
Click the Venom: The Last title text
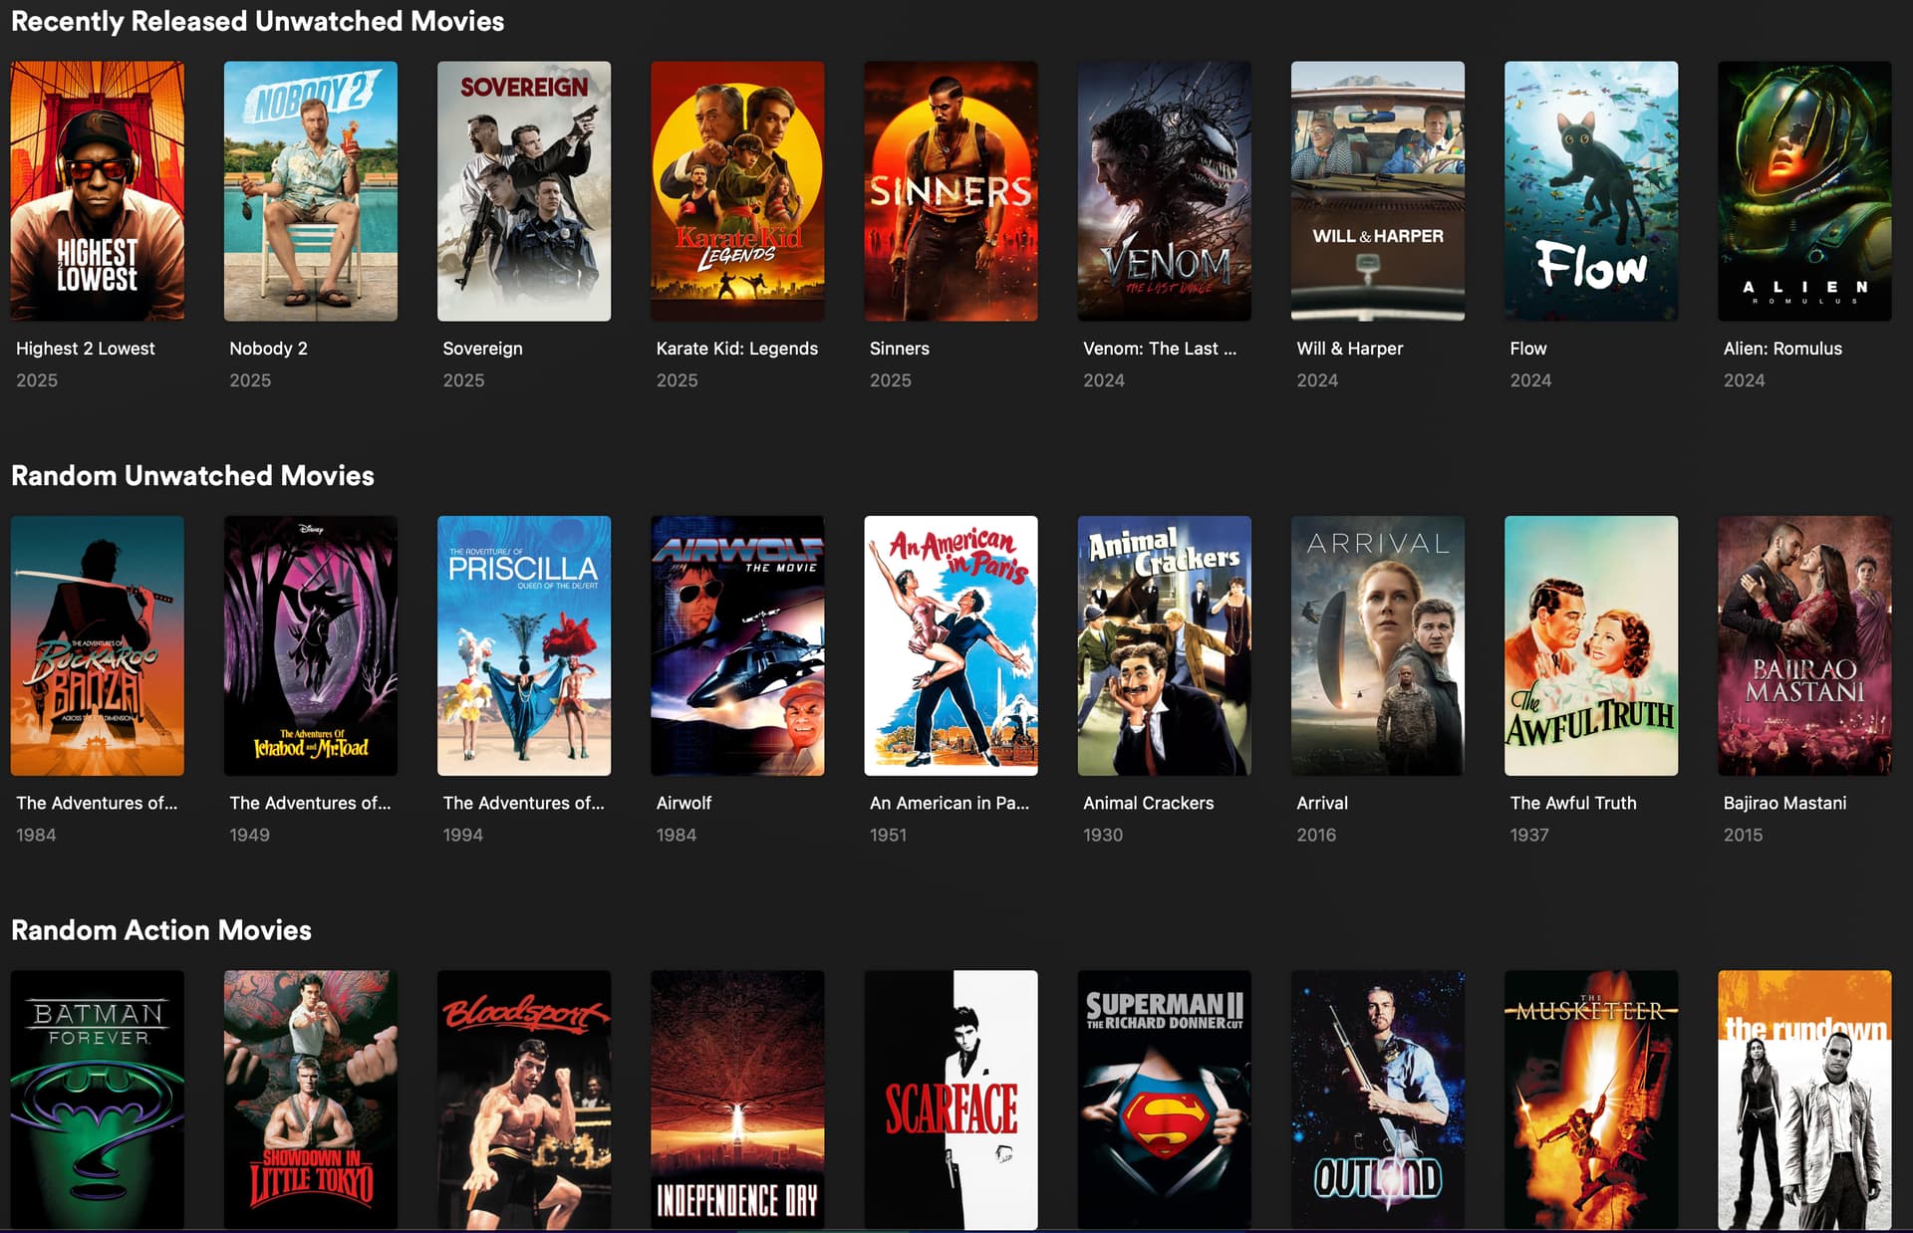[x=1159, y=349]
